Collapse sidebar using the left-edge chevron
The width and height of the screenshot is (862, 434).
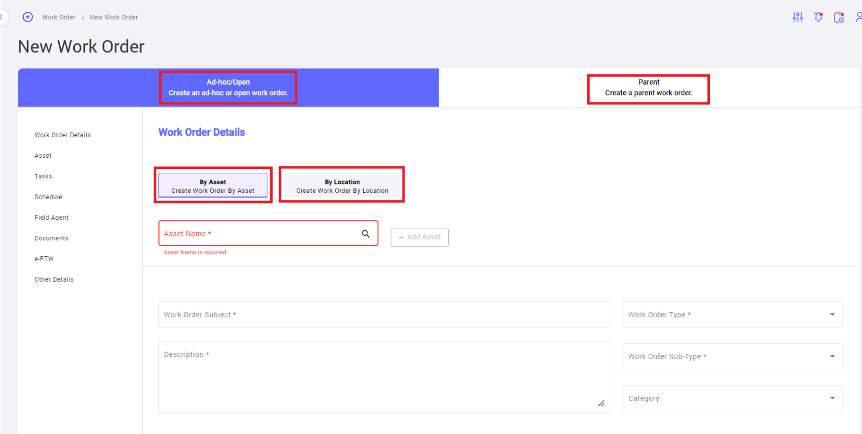[x=2, y=17]
